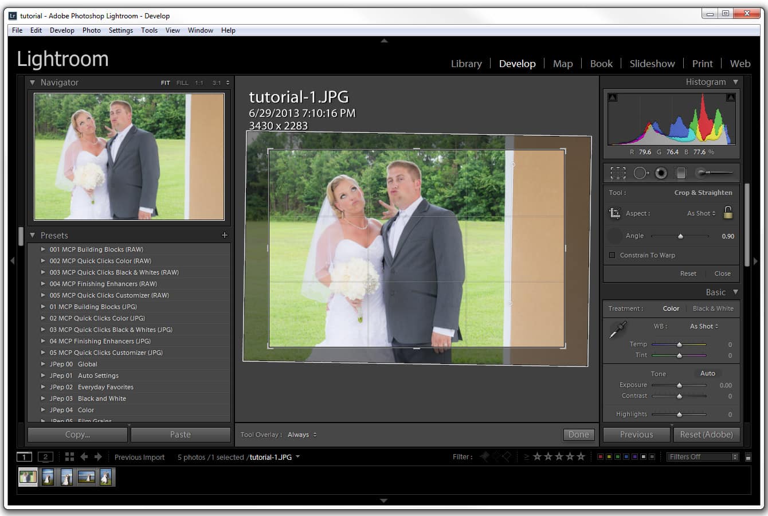Select the last thumbnail in the filmstrip
The height and width of the screenshot is (516, 768).
tap(106, 476)
